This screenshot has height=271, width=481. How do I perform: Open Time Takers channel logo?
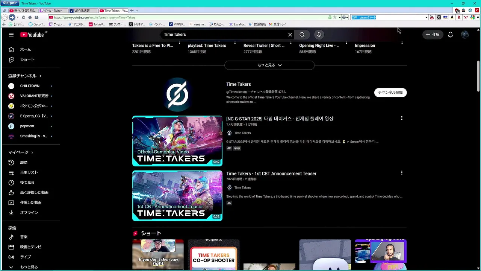pyautogui.click(x=177, y=94)
